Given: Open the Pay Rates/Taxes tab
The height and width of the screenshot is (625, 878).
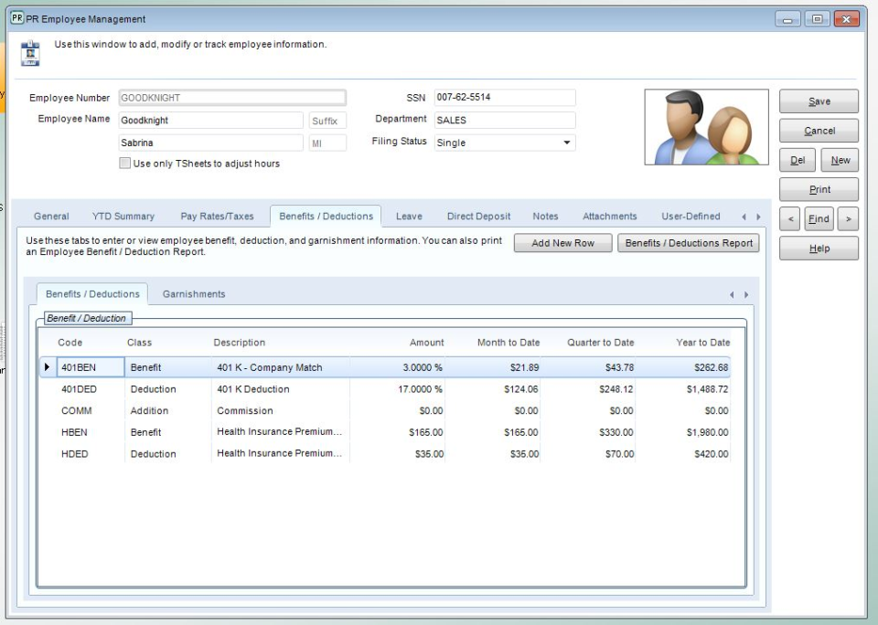Looking at the screenshot, I should (215, 216).
